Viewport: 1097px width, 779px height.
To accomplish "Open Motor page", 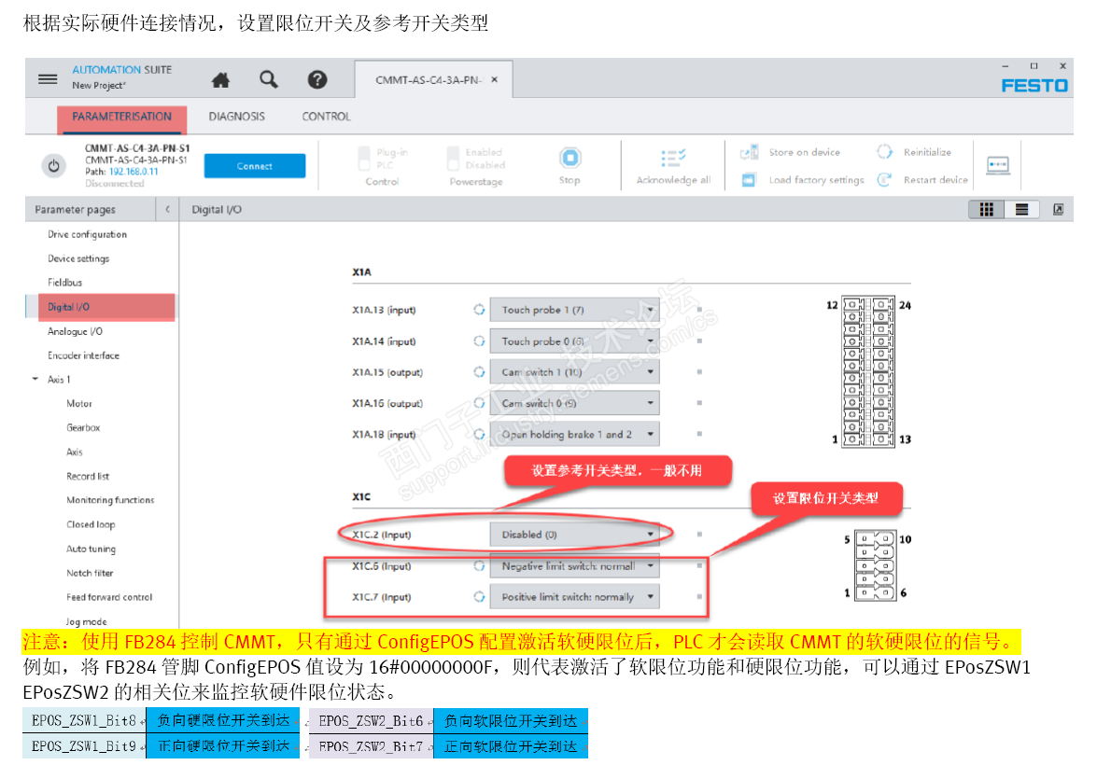I will [79, 403].
